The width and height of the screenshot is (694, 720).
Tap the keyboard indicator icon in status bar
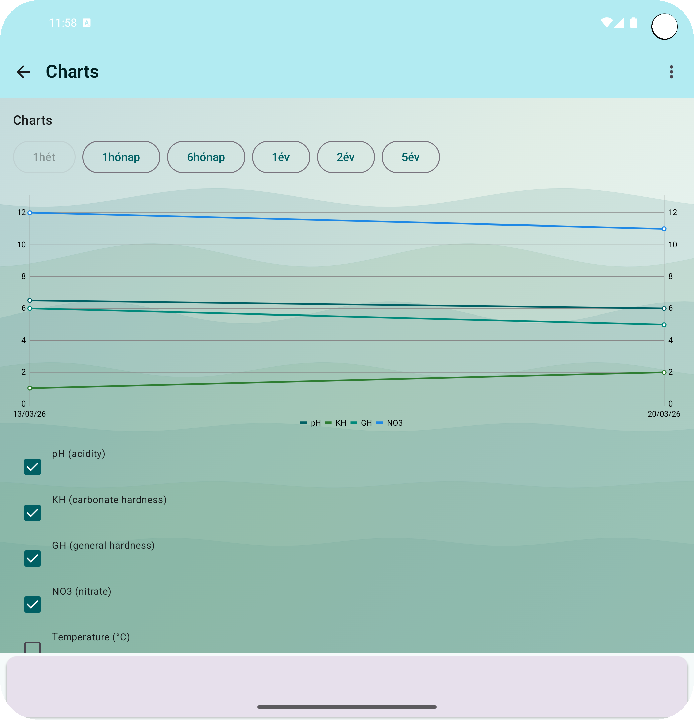point(87,23)
